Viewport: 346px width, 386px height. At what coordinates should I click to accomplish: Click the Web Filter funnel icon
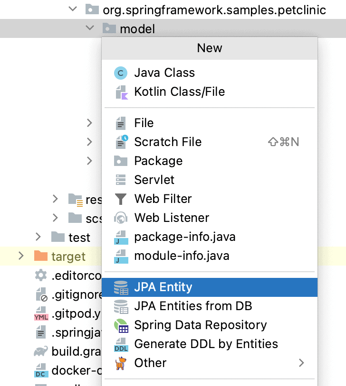[121, 199]
